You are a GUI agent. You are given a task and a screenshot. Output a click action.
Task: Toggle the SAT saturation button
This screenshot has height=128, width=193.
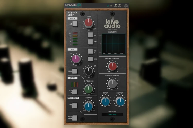coord(90,35)
